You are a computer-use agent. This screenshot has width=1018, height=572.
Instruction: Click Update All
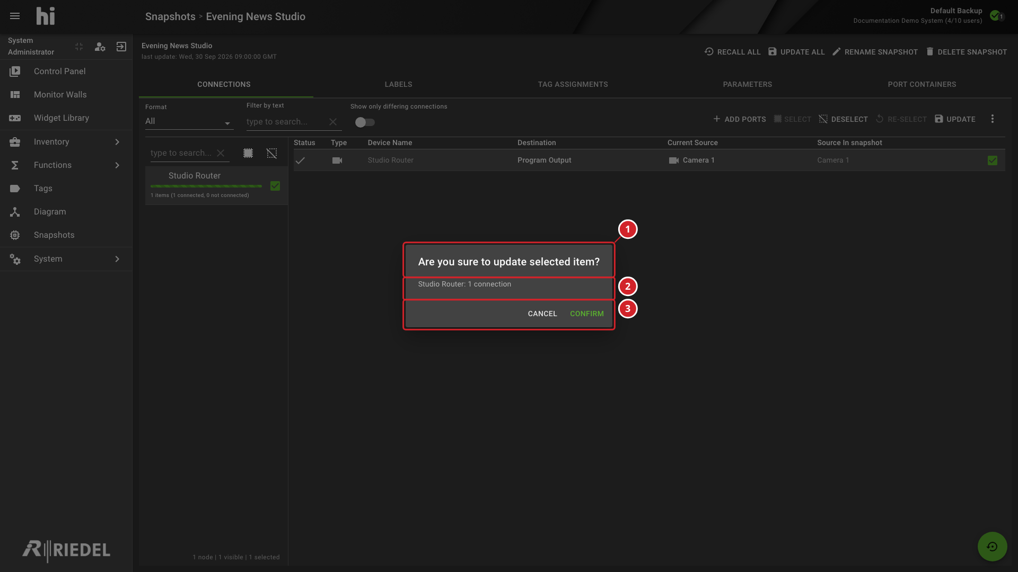pos(796,52)
